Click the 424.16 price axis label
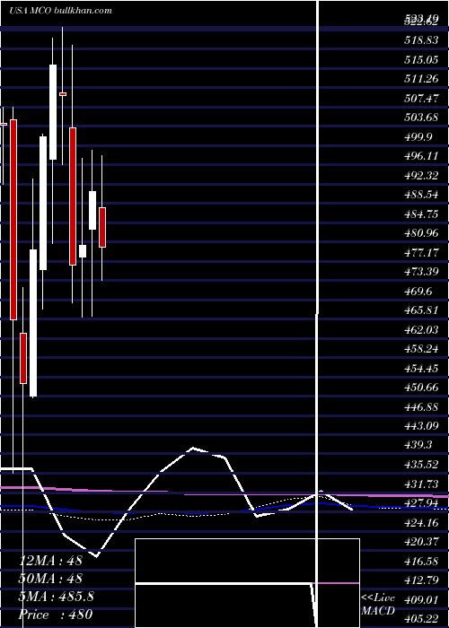The width and height of the screenshot is (449, 628). pyautogui.click(x=421, y=523)
